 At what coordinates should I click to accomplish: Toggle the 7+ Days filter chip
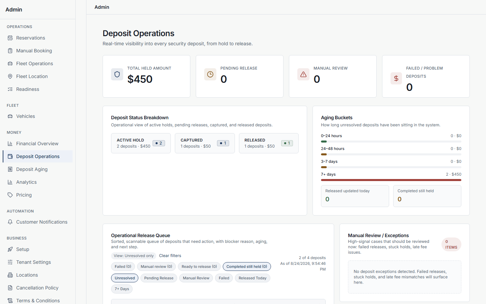122,289
